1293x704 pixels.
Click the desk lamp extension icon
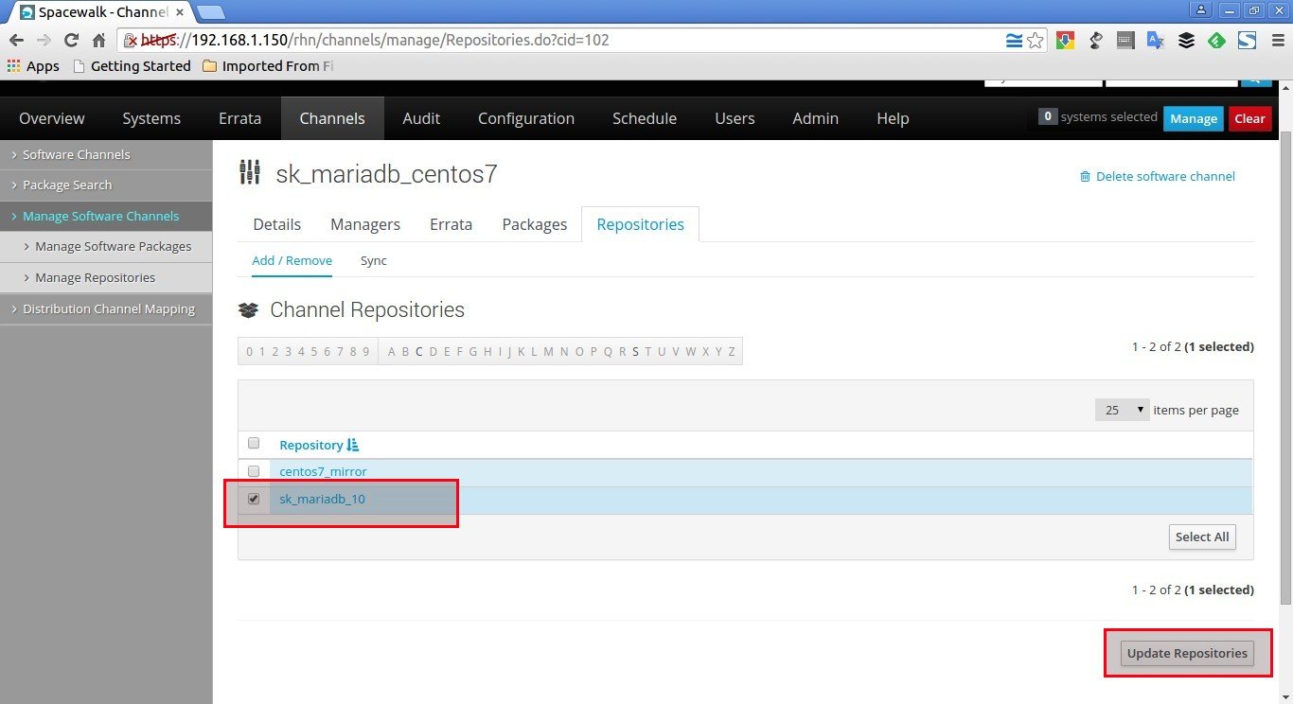[1096, 41]
